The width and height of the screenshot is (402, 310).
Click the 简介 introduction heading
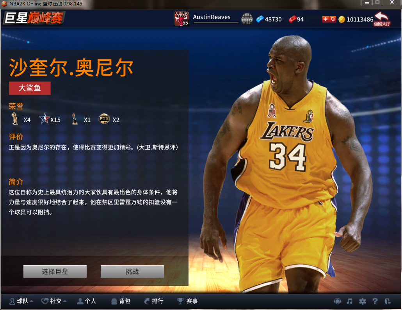[16, 181]
